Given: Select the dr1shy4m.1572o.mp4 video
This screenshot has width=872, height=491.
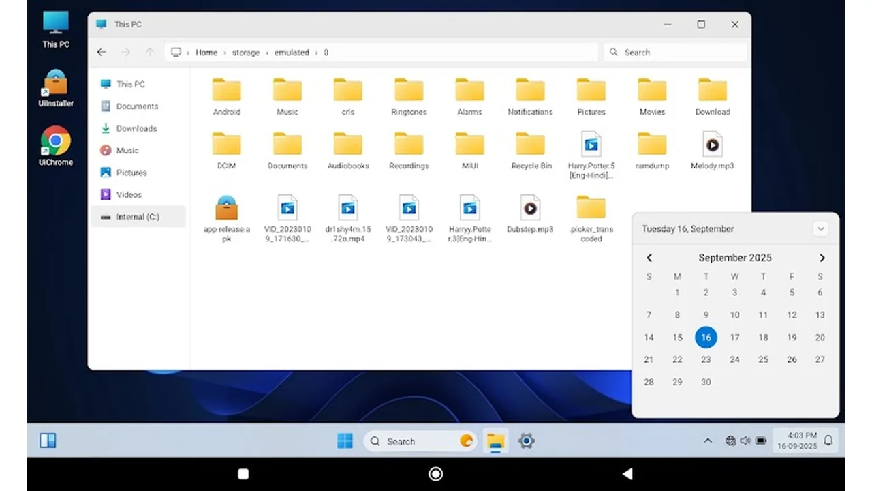Looking at the screenshot, I should click(348, 219).
